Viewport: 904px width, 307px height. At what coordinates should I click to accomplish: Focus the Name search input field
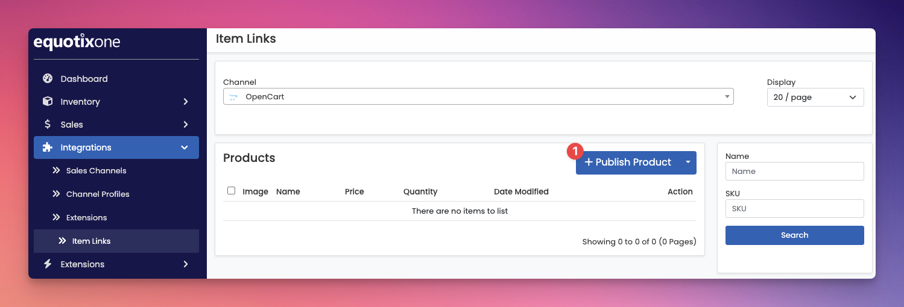(x=794, y=172)
